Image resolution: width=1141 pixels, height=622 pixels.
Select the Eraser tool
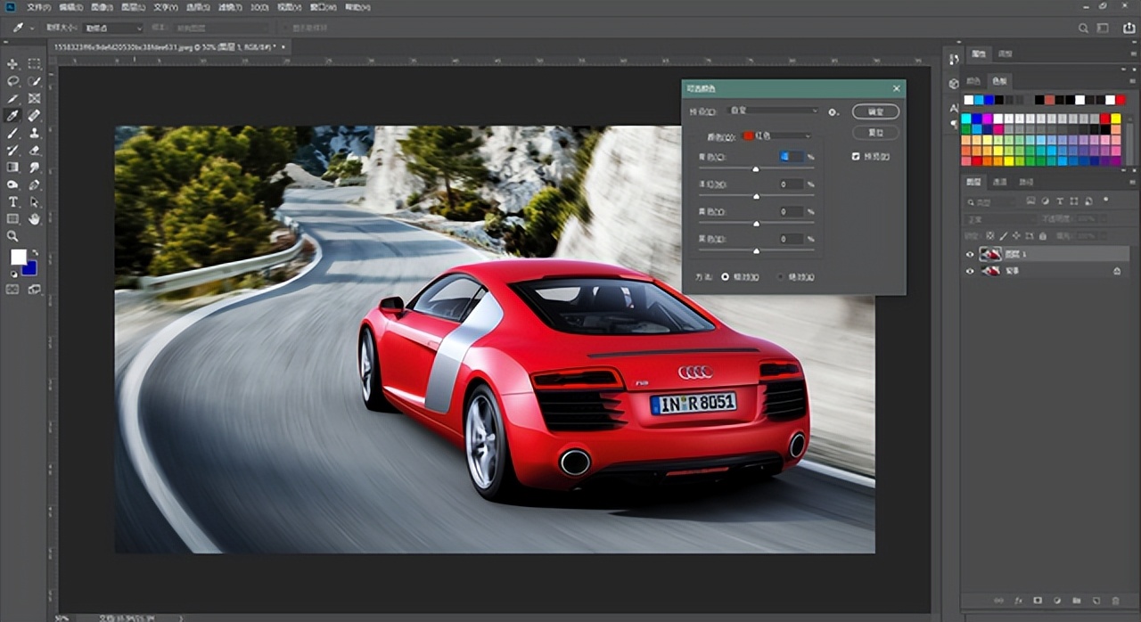(34, 150)
